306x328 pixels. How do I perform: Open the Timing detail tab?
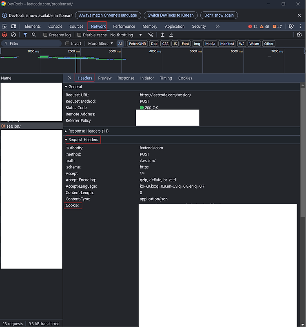166,78
